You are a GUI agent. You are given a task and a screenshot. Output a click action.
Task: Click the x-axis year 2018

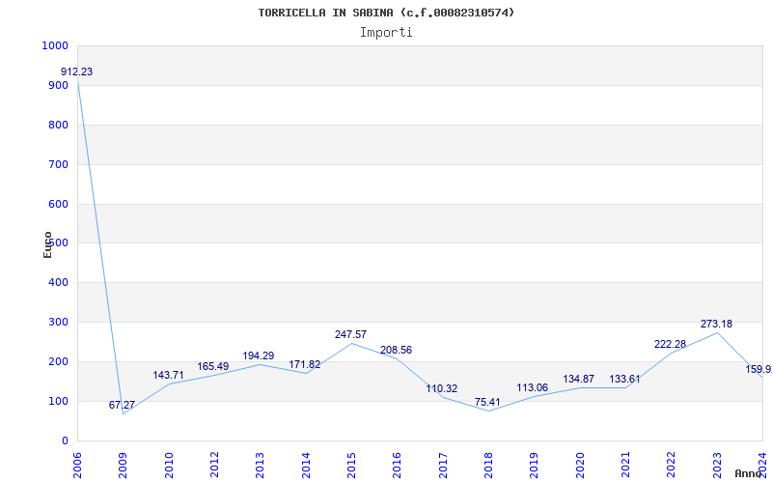(488, 466)
